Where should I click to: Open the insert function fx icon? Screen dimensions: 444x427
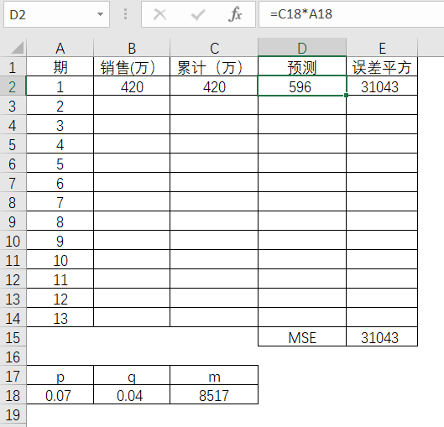coord(235,14)
